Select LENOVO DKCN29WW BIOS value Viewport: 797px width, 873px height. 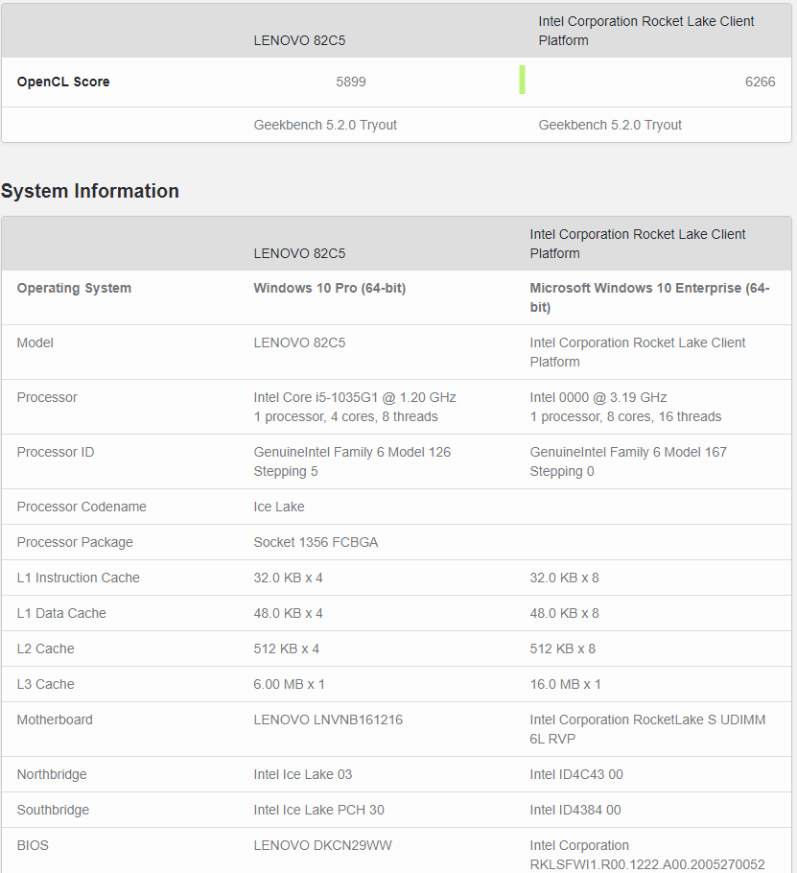(323, 846)
